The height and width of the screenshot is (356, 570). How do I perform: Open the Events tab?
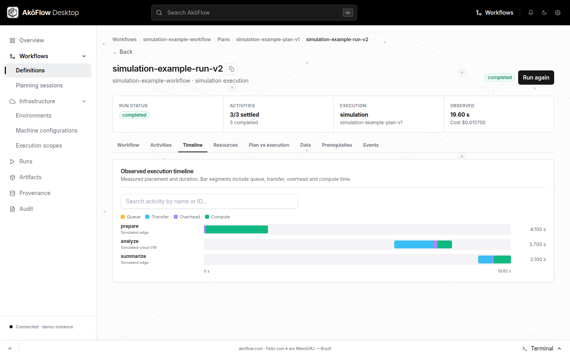tap(371, 145)
